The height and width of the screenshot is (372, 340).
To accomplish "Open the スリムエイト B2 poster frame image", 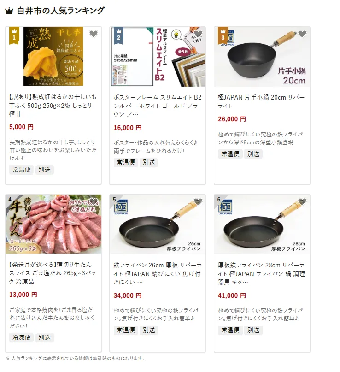I will tap(158, 56).
